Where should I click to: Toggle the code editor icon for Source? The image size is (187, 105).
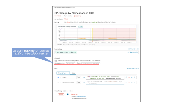[84, 77]
